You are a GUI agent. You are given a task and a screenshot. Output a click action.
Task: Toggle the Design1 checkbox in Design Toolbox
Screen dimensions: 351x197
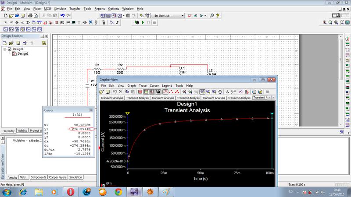pos(10,49)
